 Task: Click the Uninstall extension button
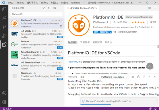point(104,32)
